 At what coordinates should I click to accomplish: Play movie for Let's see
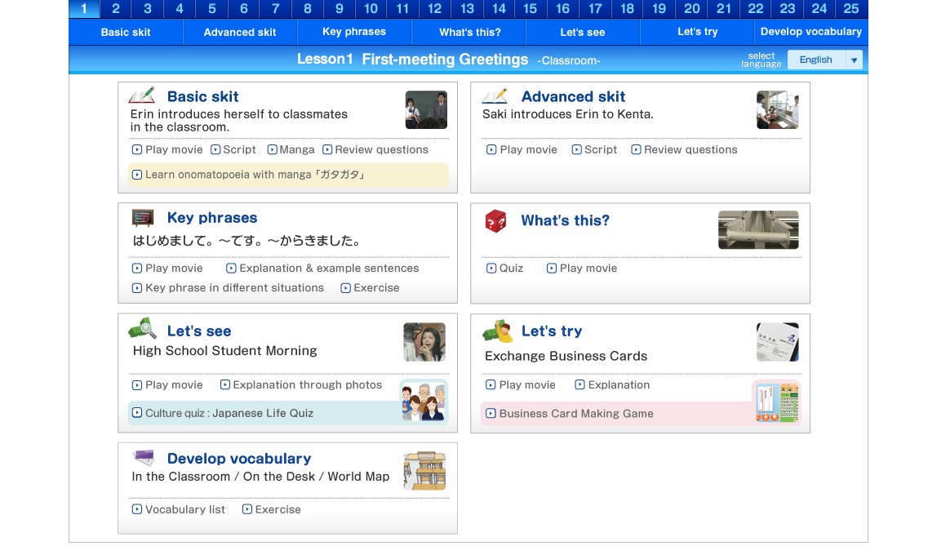[167, 384]
